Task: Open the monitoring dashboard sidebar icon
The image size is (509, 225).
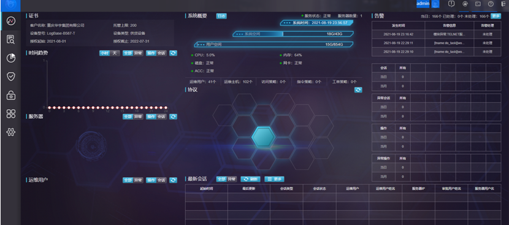Action: [10, 21]
